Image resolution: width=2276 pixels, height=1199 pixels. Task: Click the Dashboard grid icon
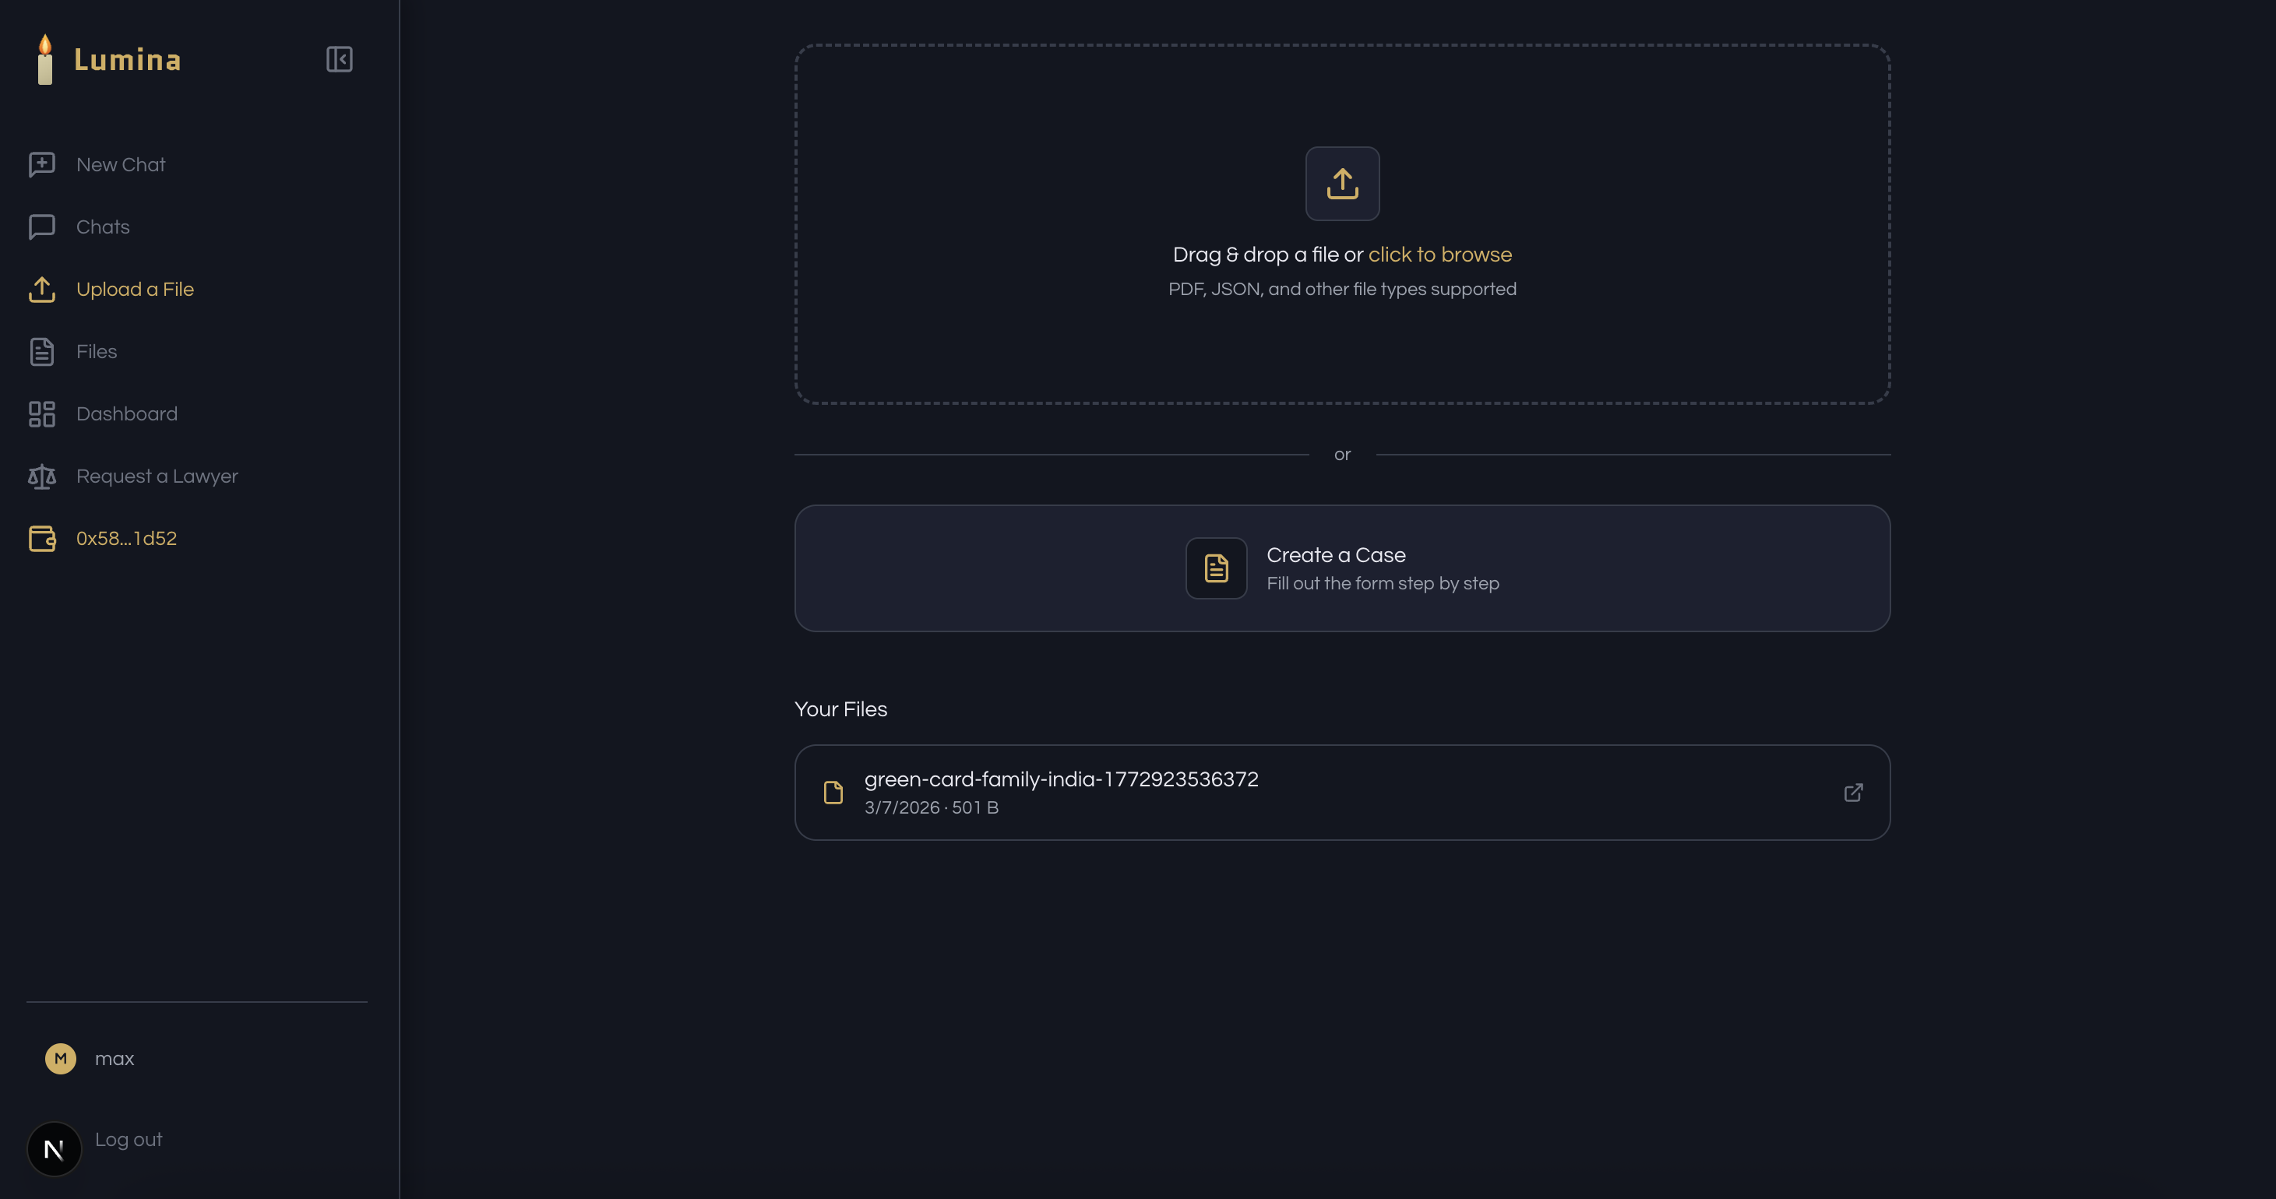[41, 414]
